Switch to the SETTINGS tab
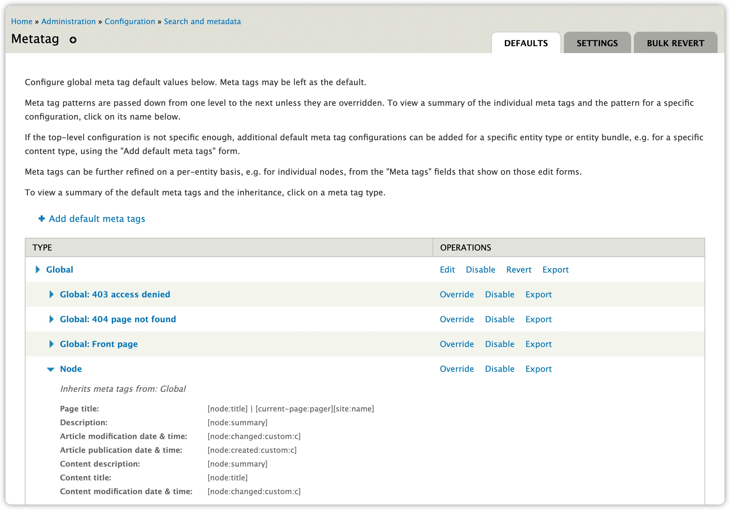 597,43
